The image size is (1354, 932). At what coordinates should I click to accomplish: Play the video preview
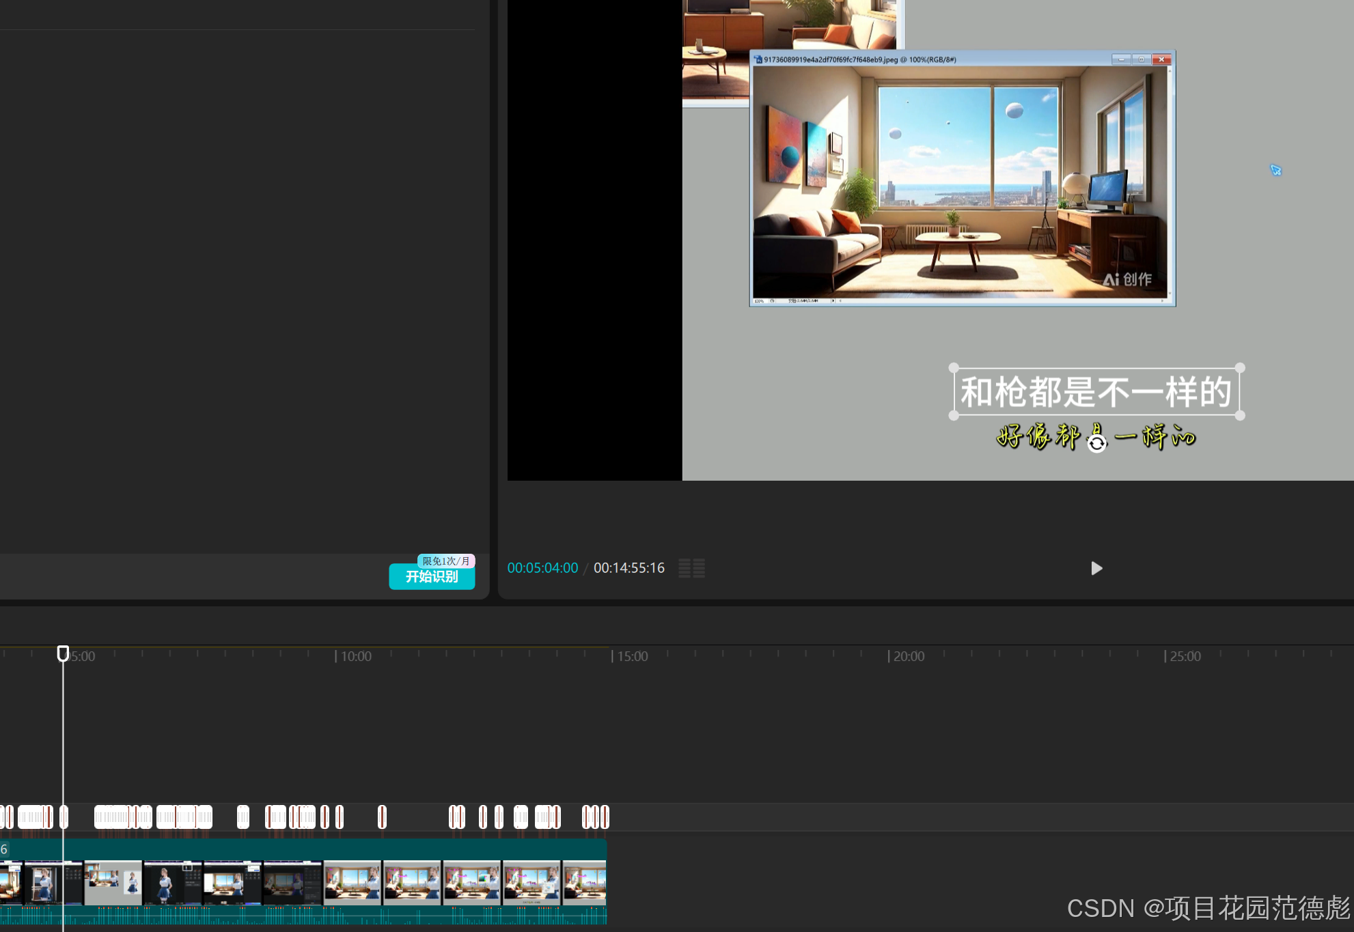(x=1096, y=568)
